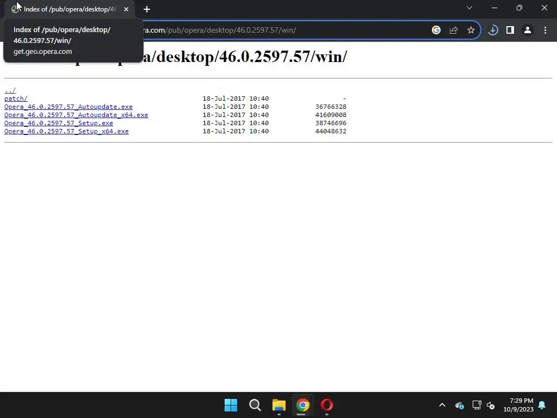Click the address bar URL field
557x418 pixels.
coord(277,30)
